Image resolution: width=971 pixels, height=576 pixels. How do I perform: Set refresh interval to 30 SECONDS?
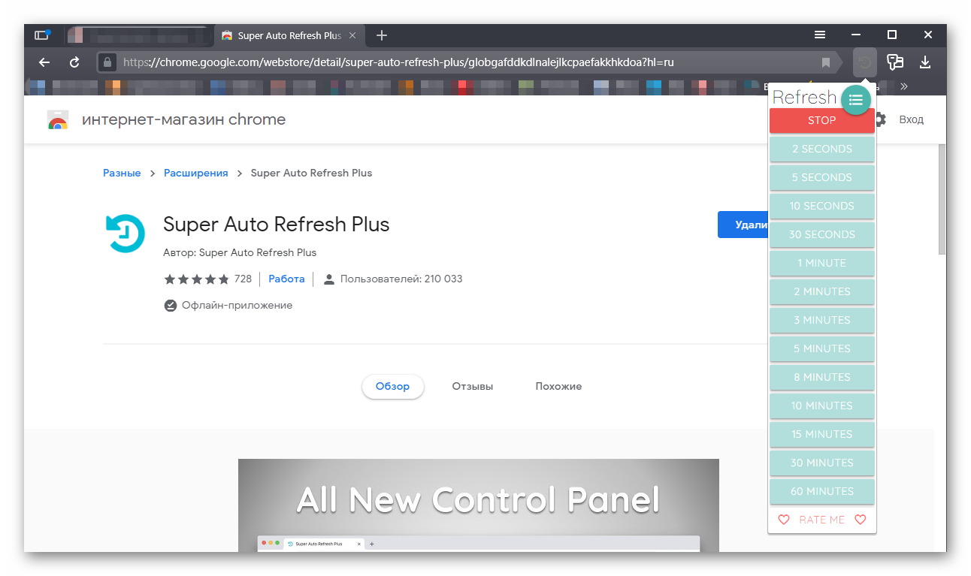821,234
